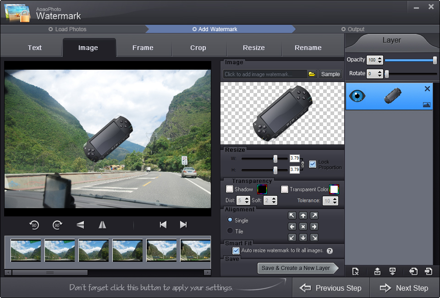Image resolution: width=440 pixels, height=298 pixels.
Task: Switch to the Frame tab
Action: tap(143, 47)
